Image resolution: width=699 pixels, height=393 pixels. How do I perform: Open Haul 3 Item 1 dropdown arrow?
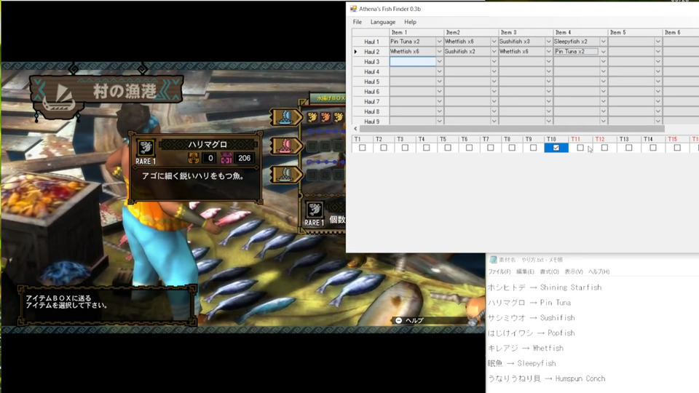[x=439, y=61]
